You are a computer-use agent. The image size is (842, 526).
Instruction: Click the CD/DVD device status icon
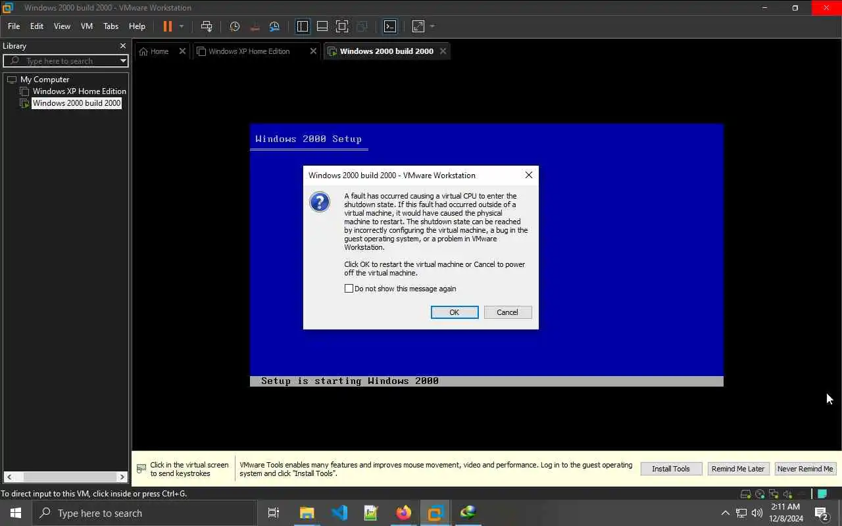pyautogui.click(x=760, y=494)
